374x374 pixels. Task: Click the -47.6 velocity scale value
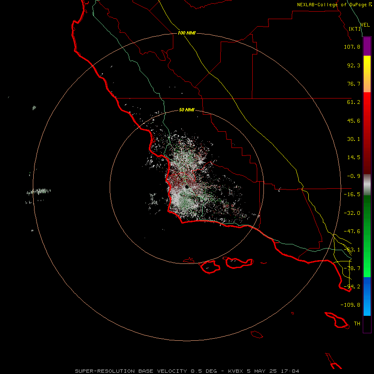click(352, 231)
